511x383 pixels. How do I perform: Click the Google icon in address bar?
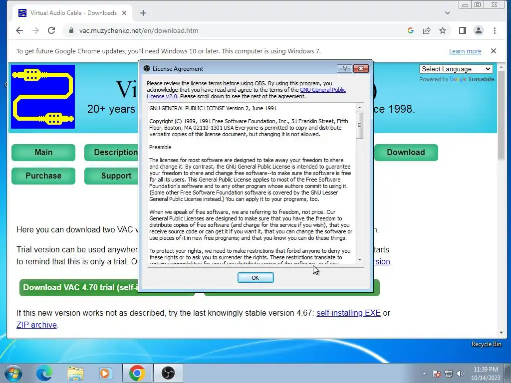[x=411, y=30]
